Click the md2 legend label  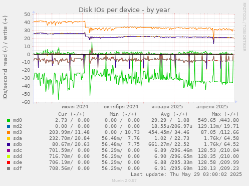coord(18,126)
